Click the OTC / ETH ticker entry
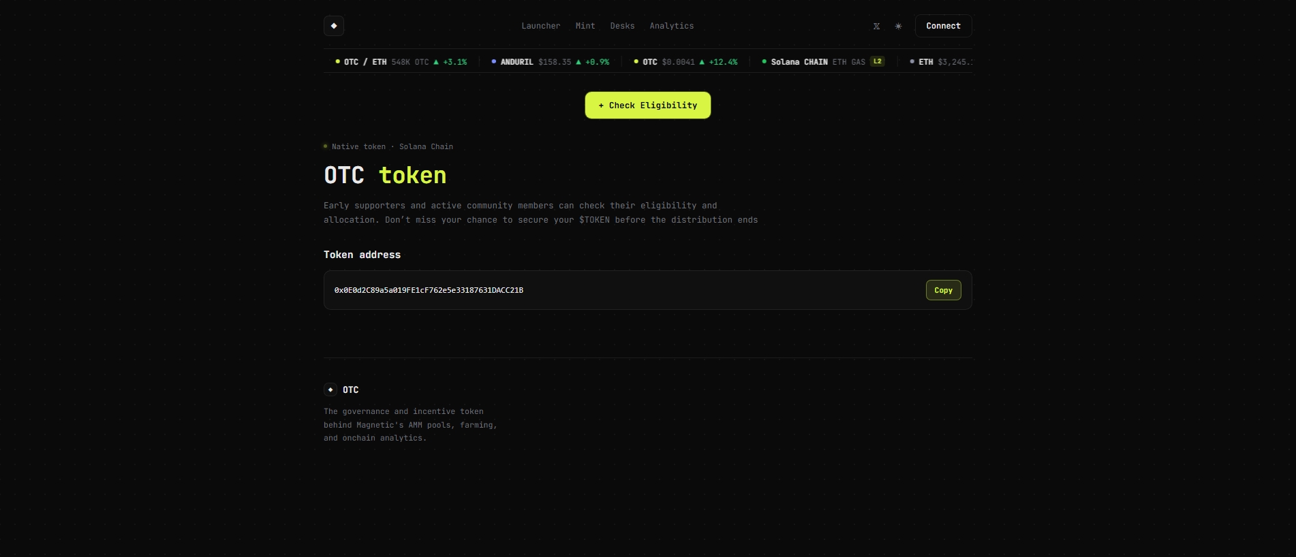This screenshot has width=1296, height=557. (x=401, y=62)
